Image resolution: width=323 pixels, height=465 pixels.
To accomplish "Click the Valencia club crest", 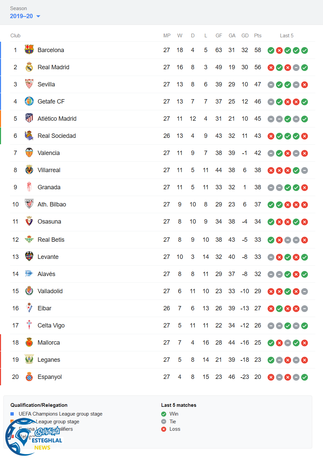I will pos(29,153).
